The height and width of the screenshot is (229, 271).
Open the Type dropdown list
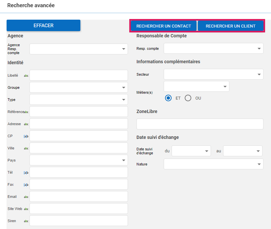pyautogui.click(x=79, y=100)
